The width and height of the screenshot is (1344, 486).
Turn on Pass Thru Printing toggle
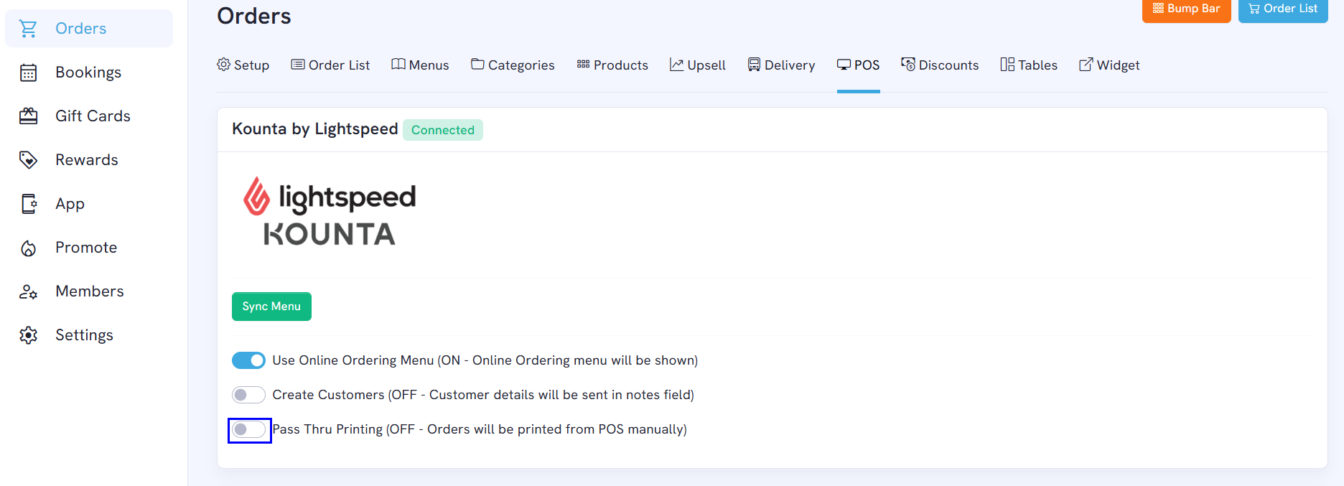(248, 429)
